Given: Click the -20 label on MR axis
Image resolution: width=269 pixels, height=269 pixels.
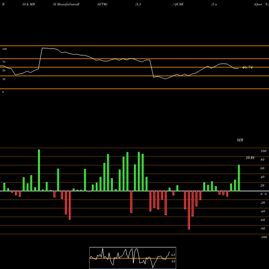Looking at the screenshot, I should [263, 203].
